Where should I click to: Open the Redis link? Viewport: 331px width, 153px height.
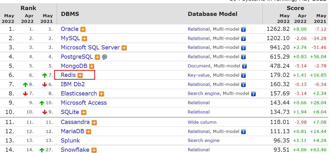coord(68,75)
